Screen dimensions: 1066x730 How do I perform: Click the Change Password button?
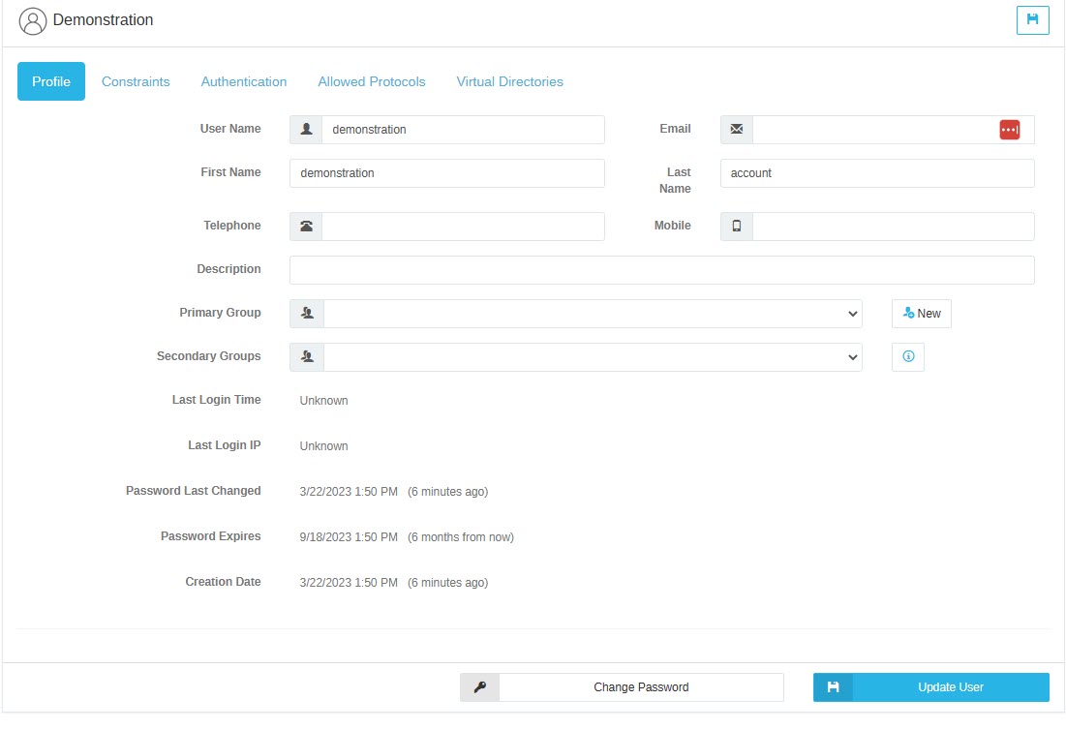622,687
